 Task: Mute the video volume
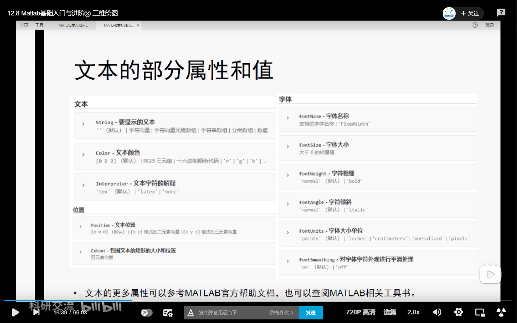(437, 312)
